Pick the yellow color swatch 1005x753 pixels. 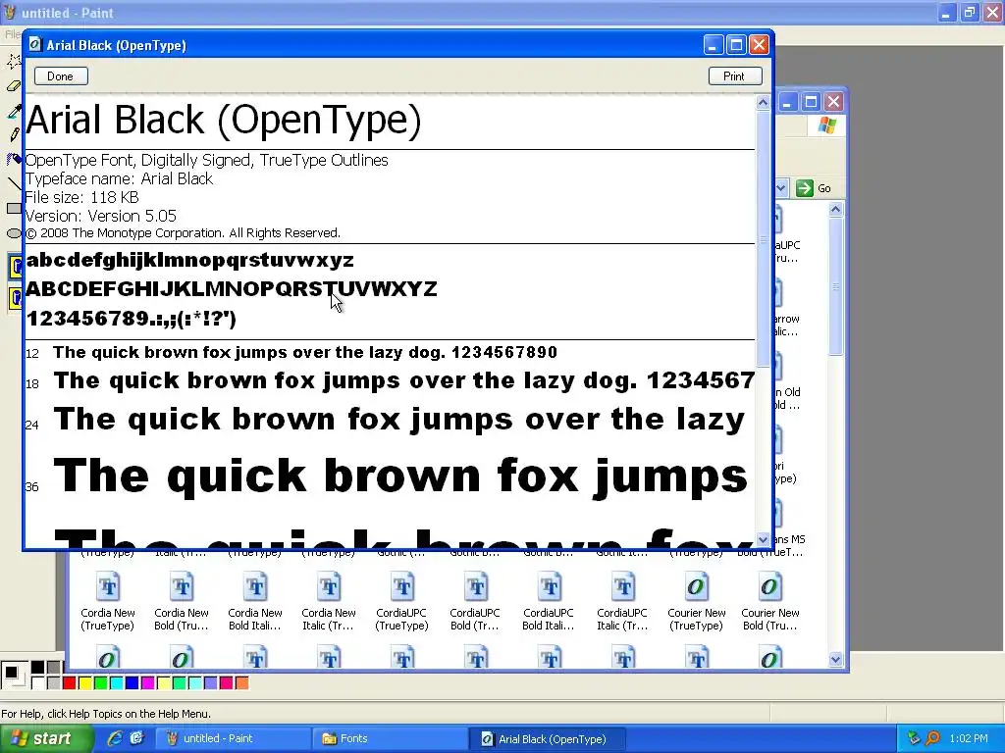coord(85,683)
